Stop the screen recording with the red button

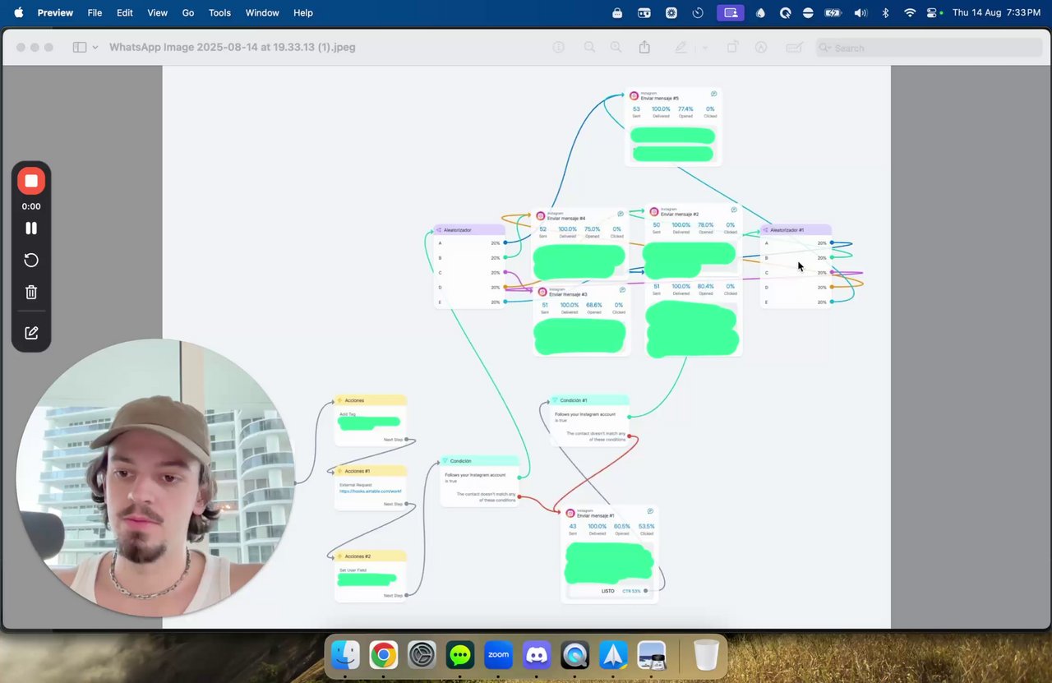tap(31, 181)
